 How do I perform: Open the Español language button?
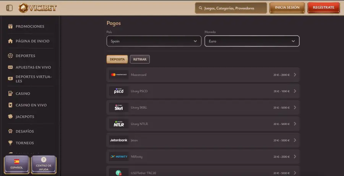click(x=16, y=165)
